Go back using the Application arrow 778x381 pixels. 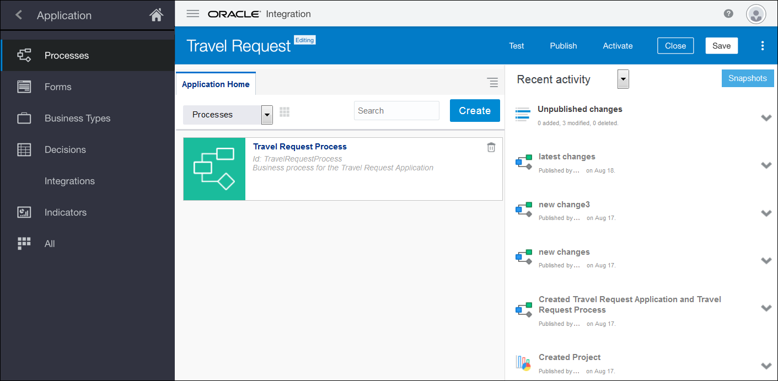[x=19, y=15]
